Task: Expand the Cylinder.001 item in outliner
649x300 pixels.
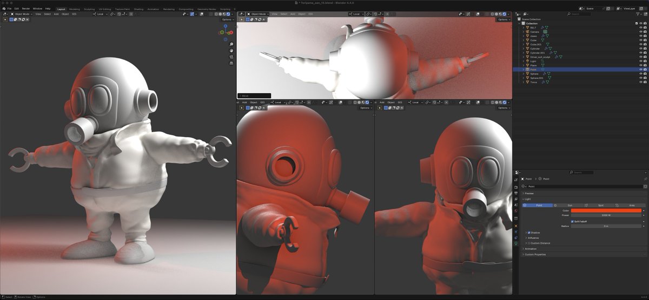Action: point(523,53)
